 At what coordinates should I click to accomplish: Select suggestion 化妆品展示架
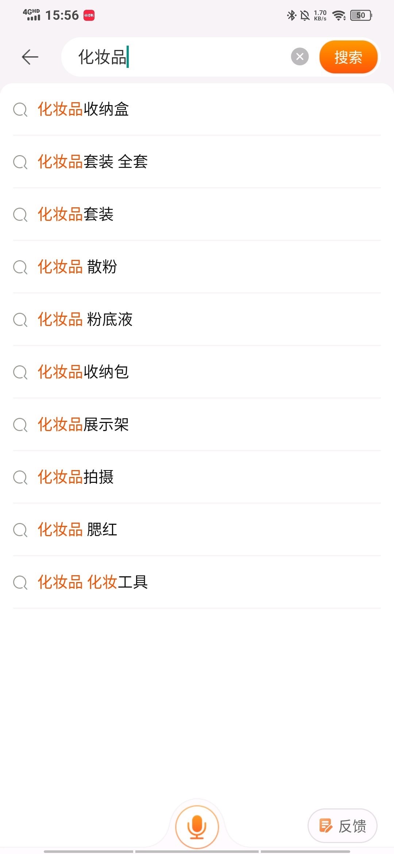point(197,424)
